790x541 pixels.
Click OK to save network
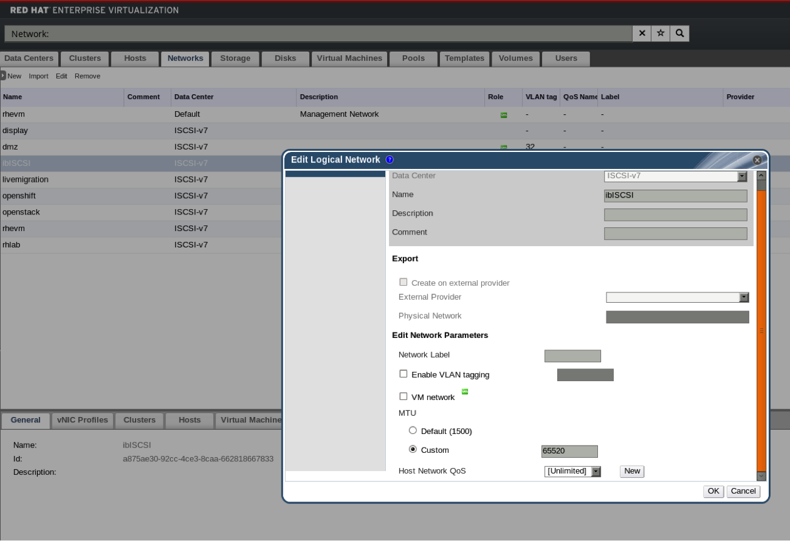coord(713,491)
